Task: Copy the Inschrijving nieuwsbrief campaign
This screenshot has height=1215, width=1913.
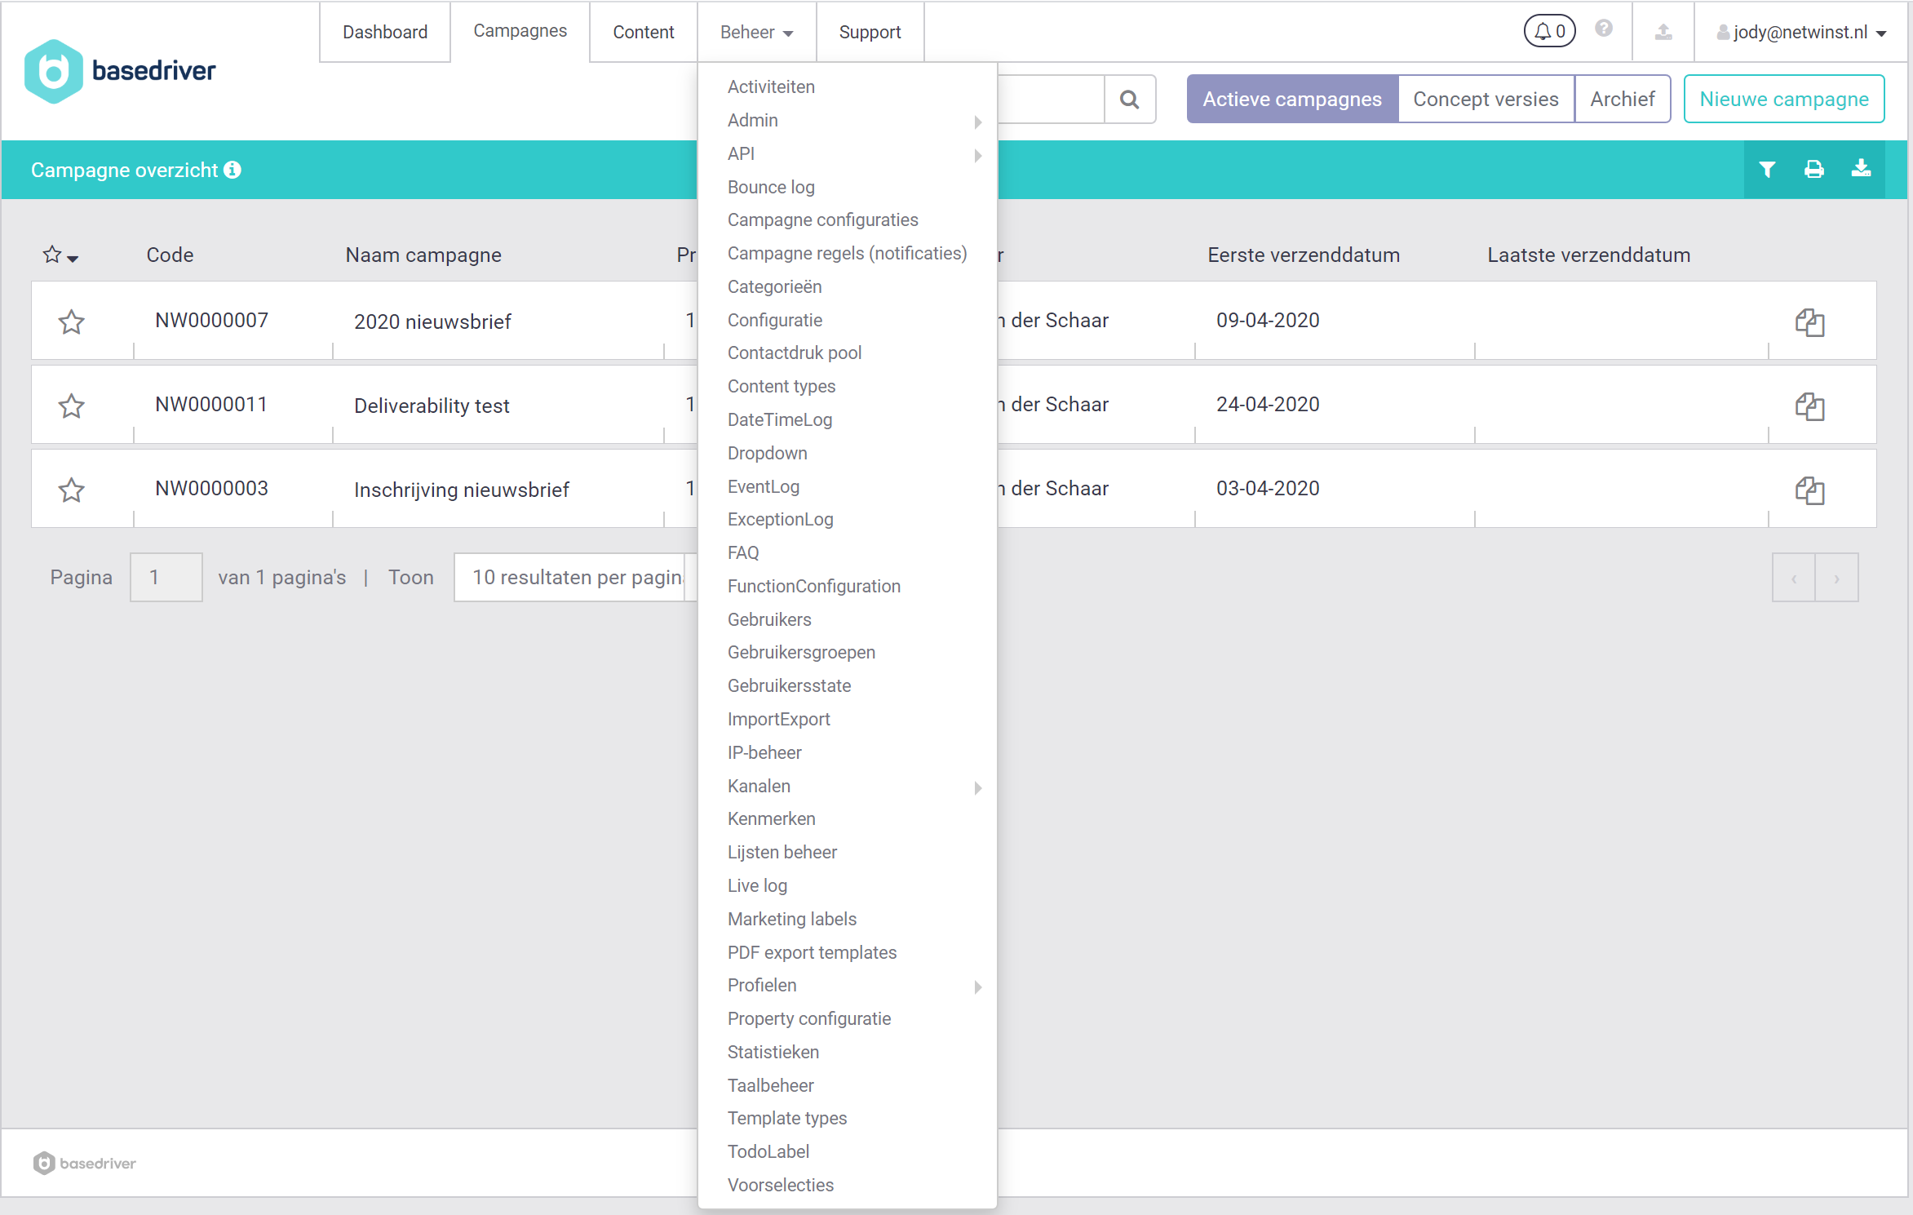Action: tap(1809, 490)
